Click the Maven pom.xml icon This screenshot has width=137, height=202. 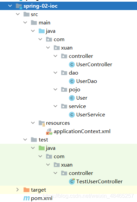[27, 198]
